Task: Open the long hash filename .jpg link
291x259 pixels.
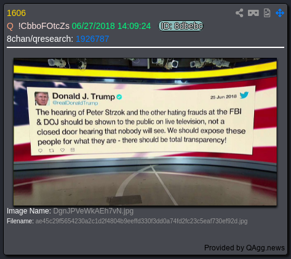Action: click(142, 221)
